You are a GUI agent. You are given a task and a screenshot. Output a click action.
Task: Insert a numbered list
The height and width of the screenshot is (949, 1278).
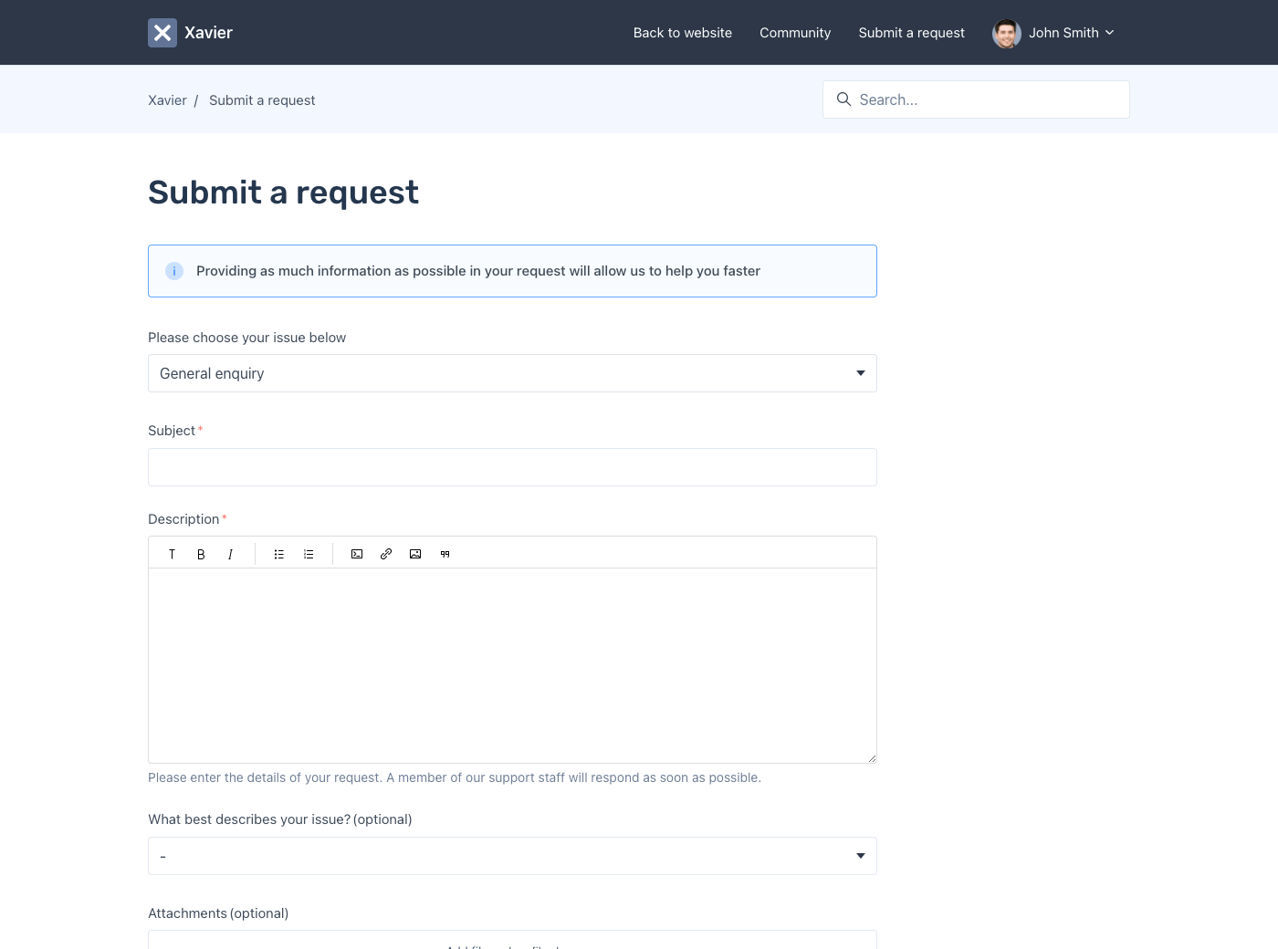point(309,554)
